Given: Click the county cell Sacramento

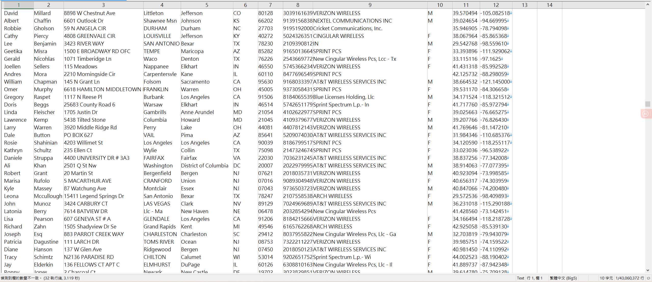Looking at the screenshot, I should (195, 82).
